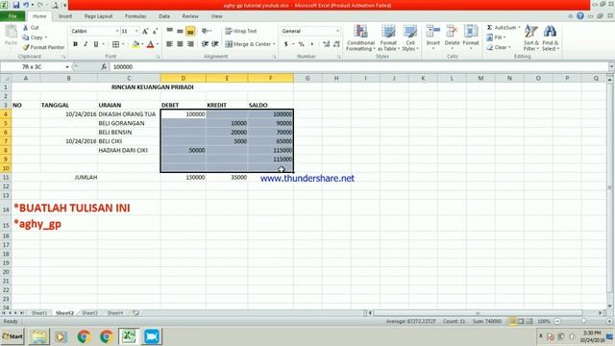Click the Insert Function fx icon
Screen dimensions: 615x346
pos(104,67)
